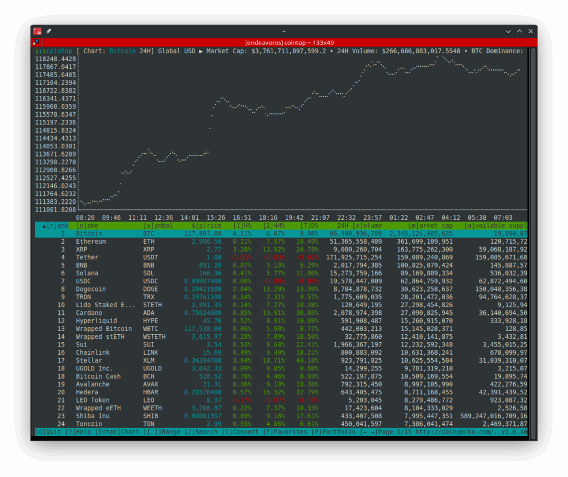Select the TRON row
568x477 pixels.
pos(281,298)
